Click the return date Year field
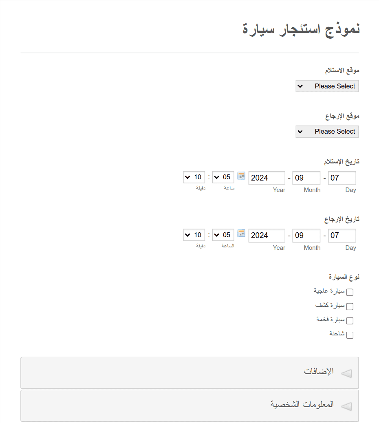The height and width of the screenshot is (423, 379). pos(267,236)
